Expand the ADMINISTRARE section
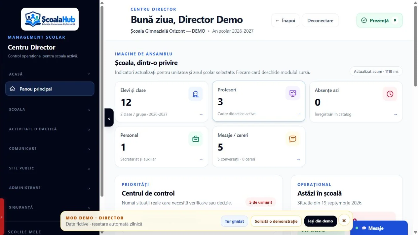418x235 pixels. pyautogui.click(x=50, y=188)
